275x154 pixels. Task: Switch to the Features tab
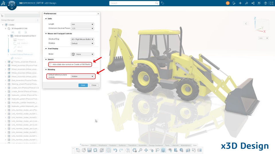pos(113,145)
